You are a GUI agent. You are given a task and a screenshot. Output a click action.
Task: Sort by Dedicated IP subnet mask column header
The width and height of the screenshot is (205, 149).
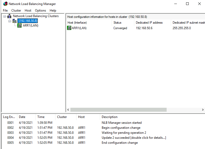[188, 23]
